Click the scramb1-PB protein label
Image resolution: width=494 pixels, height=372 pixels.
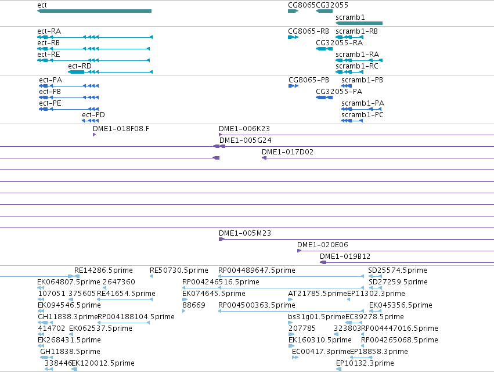click(x=362, y=80)
